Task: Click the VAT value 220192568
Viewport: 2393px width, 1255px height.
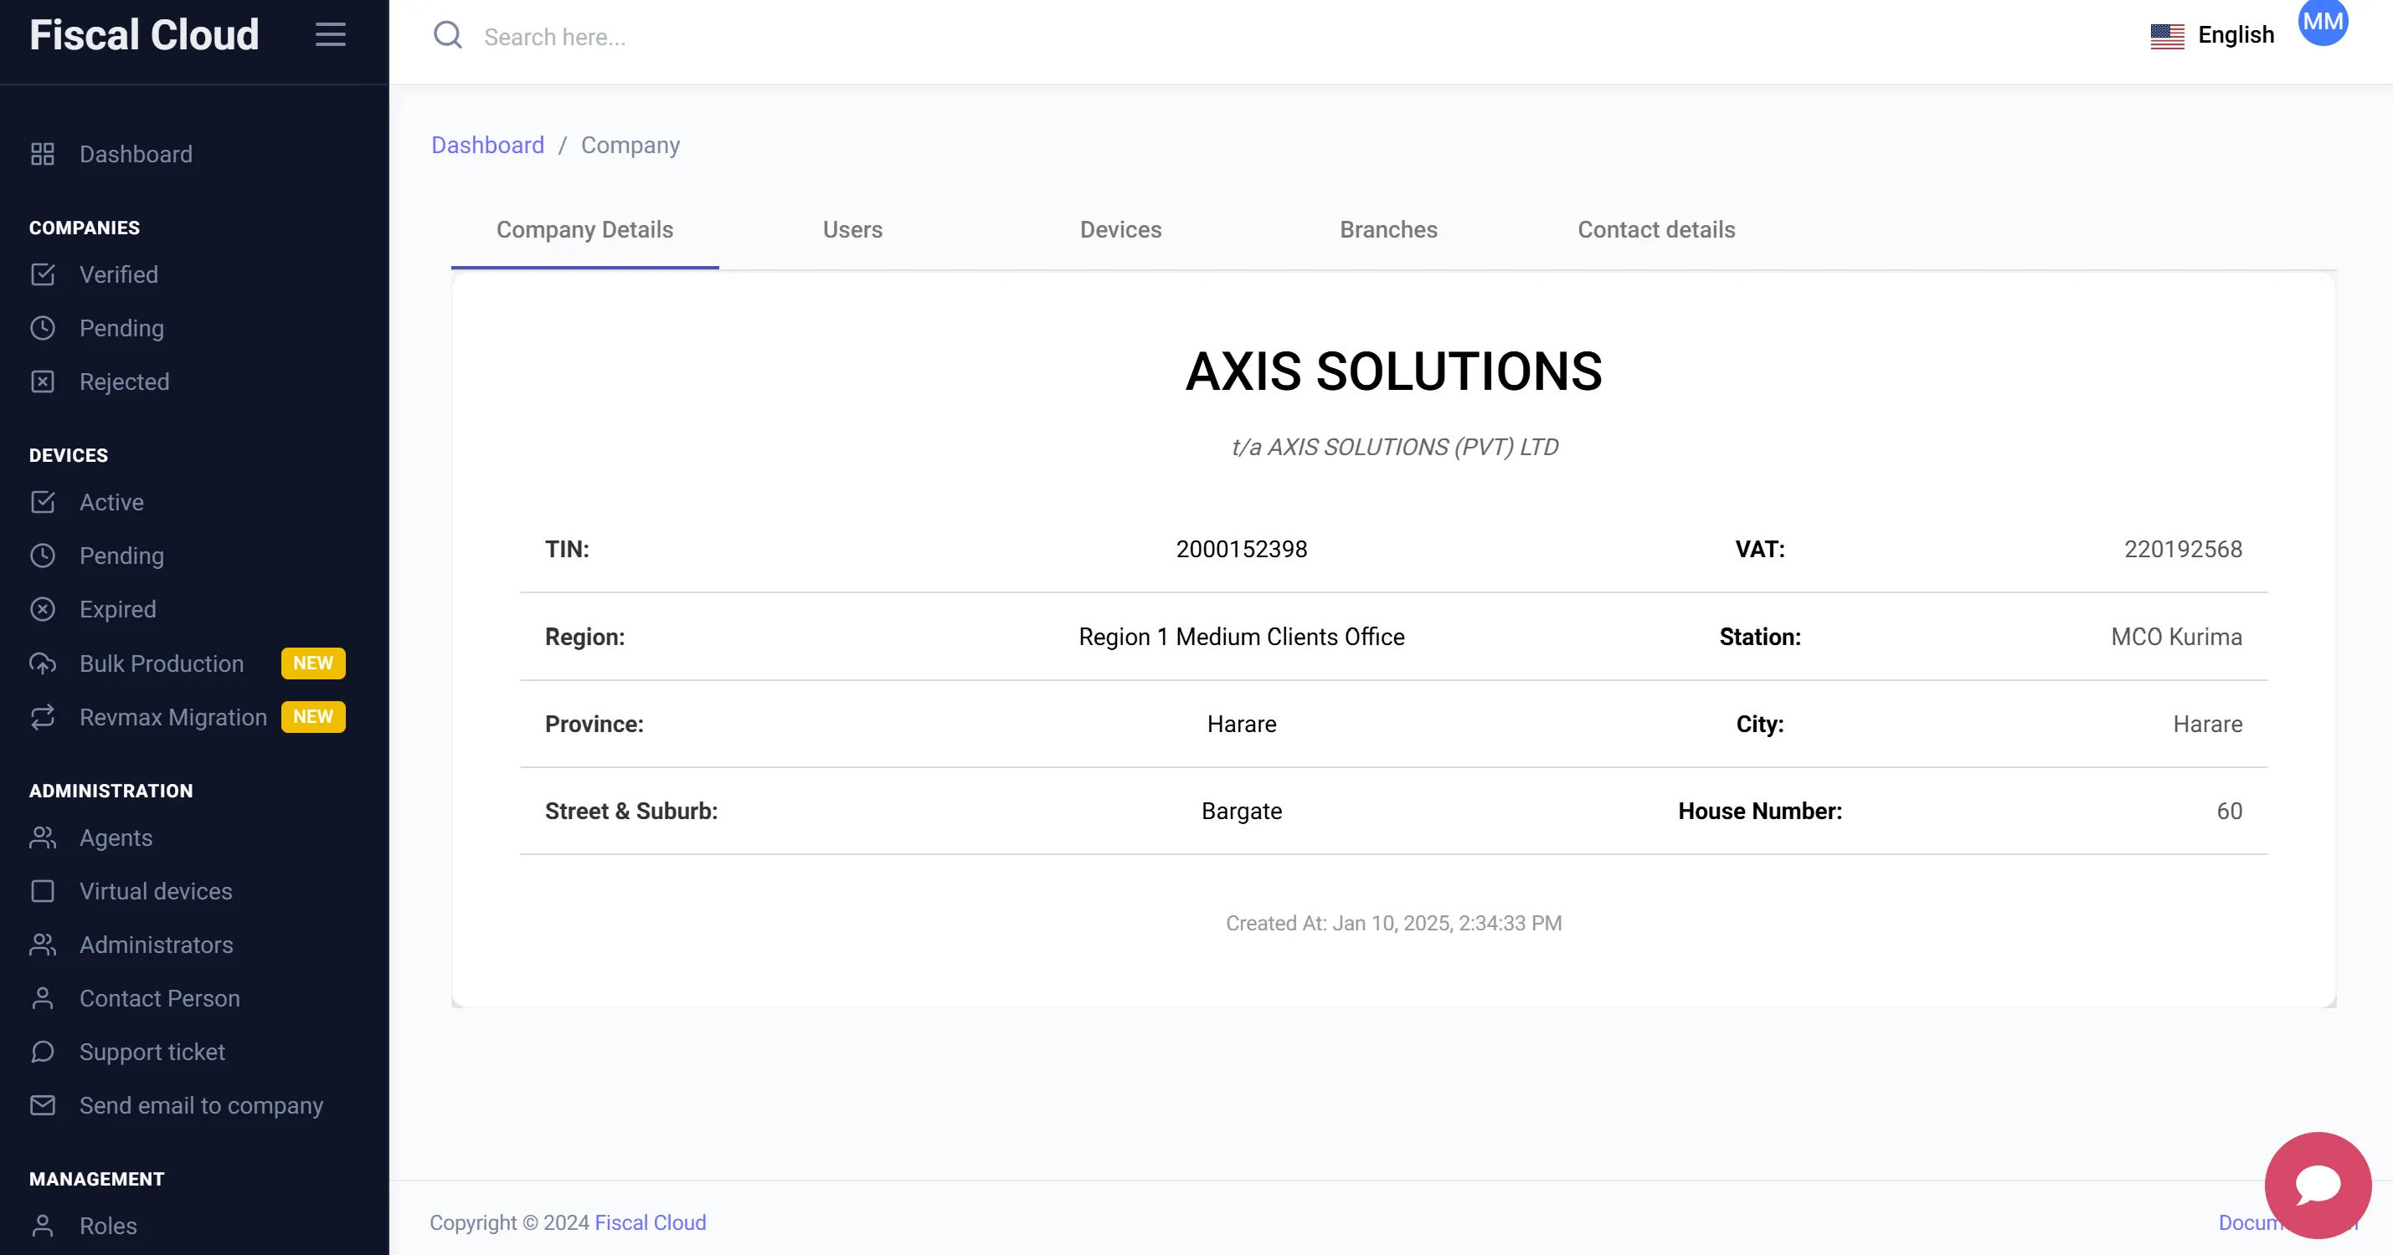Action: (x=2183, y=550)
